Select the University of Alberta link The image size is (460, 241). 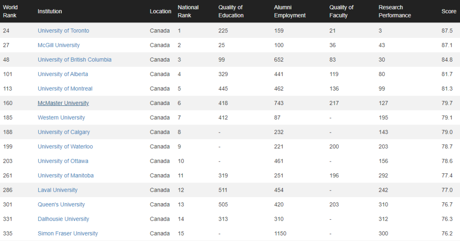(x=63, y=74)
